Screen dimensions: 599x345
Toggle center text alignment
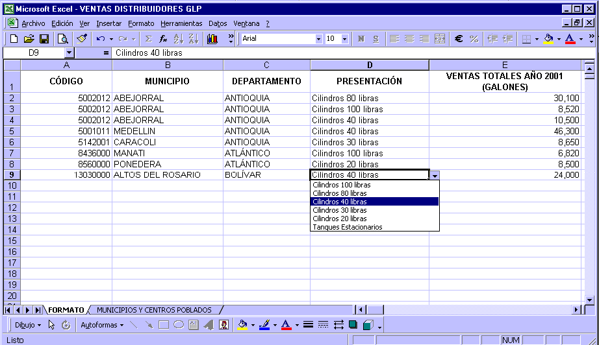pos(409,39)
